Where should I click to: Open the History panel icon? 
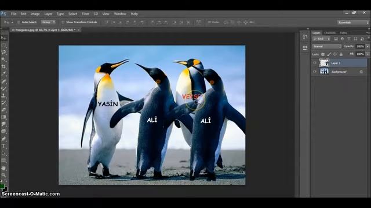pyautogui.click(x=305, y=37)
